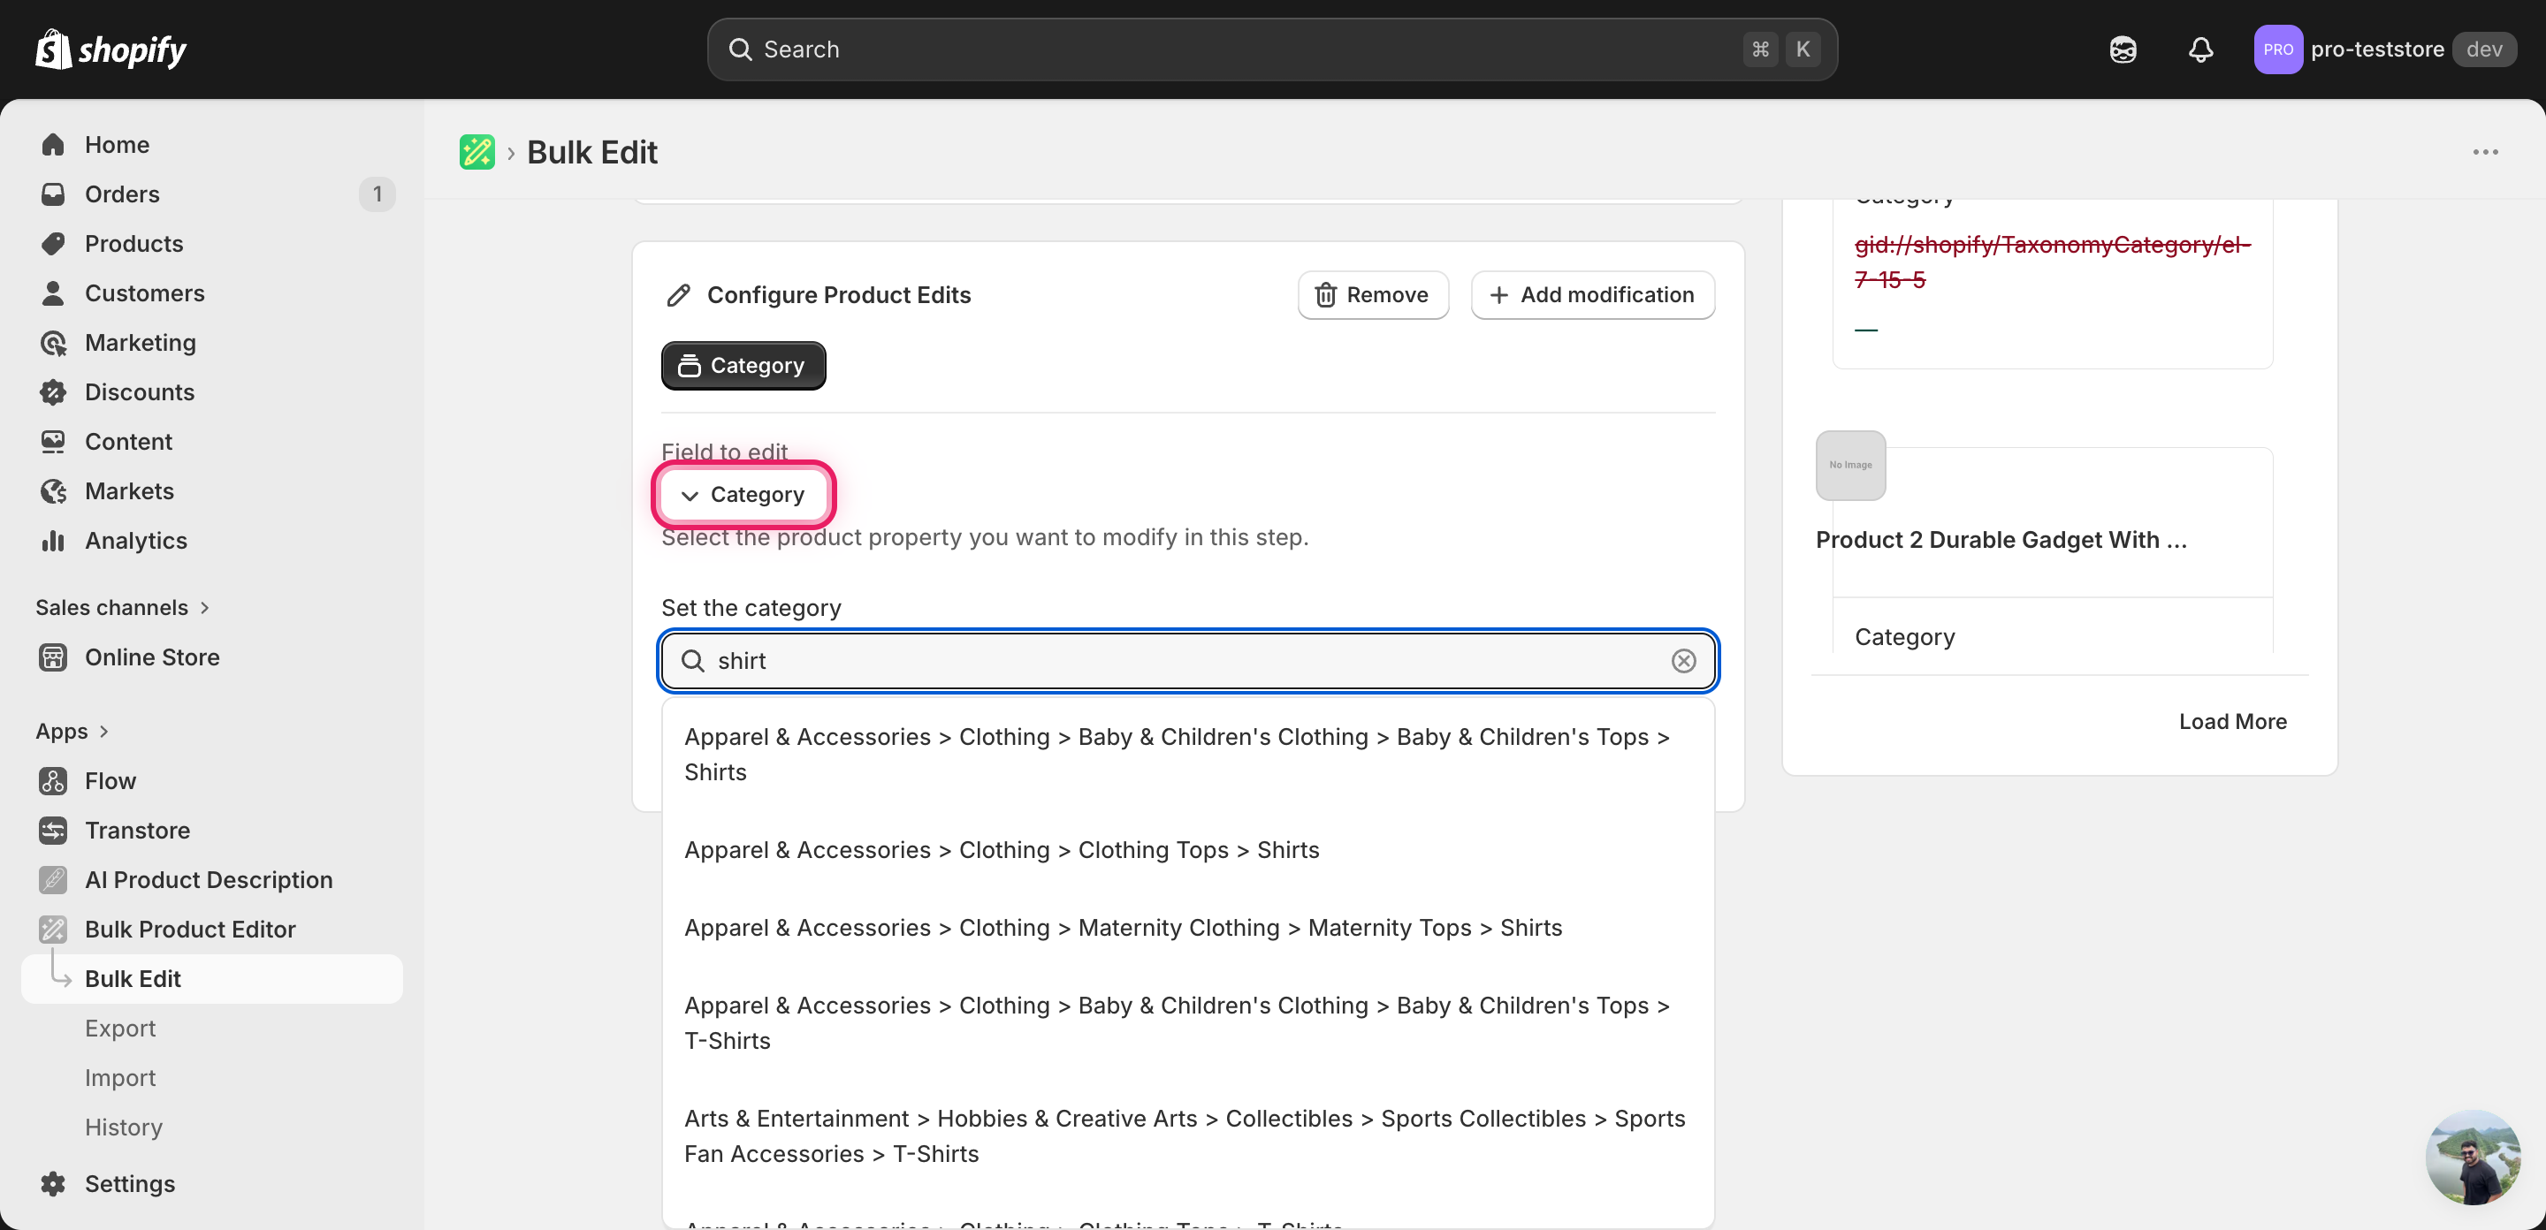Viewport: 2546px width, 1230px height.
Task: Select the dark Category step chip
Action: pyautogui.click(x=743, y=366)
